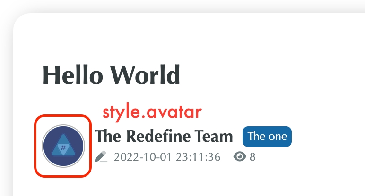The image size is (365, 196).
Task: Click the blue triangle logo in avatar
Action: (x=63, y=146)
